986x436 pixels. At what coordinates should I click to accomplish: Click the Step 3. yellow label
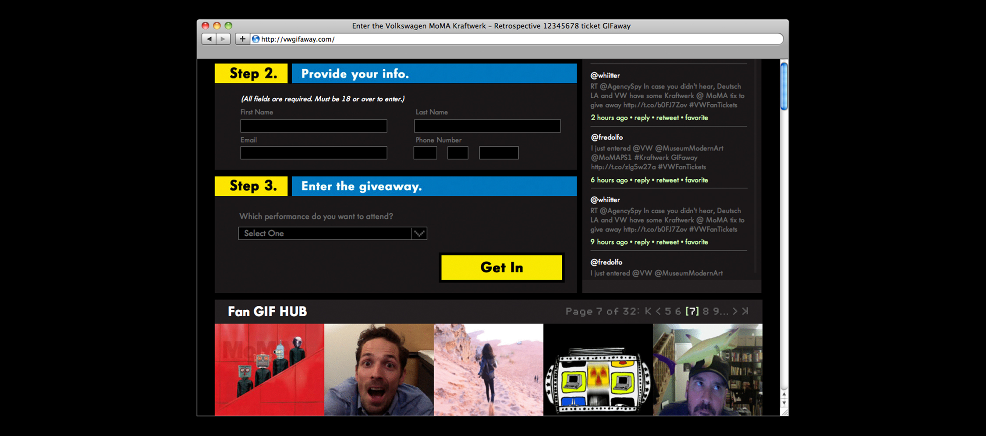(251, 186)
